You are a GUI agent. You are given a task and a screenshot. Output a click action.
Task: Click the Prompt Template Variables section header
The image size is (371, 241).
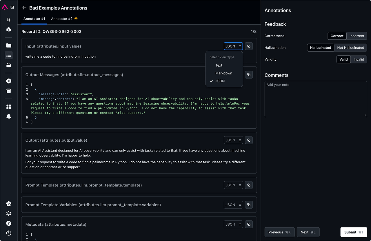pos(93,205)
